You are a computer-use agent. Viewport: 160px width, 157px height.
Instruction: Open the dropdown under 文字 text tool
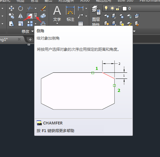coord(57,23)
